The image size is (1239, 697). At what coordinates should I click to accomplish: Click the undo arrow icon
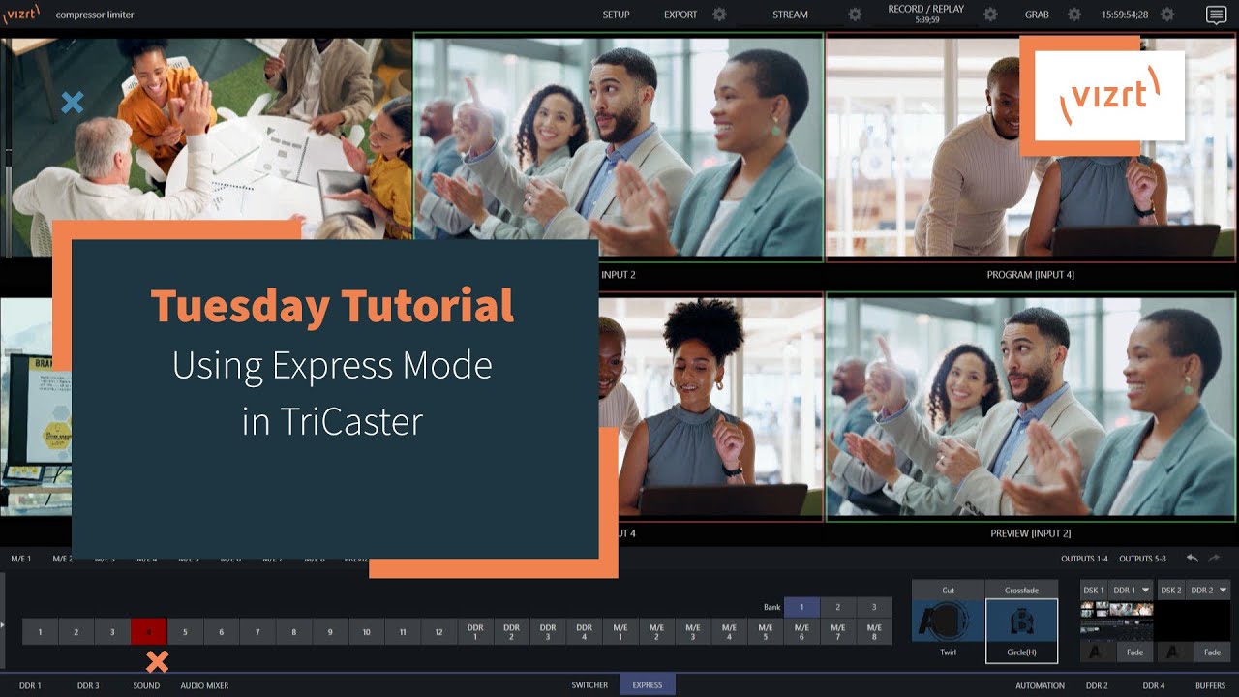coord(1193,559)
